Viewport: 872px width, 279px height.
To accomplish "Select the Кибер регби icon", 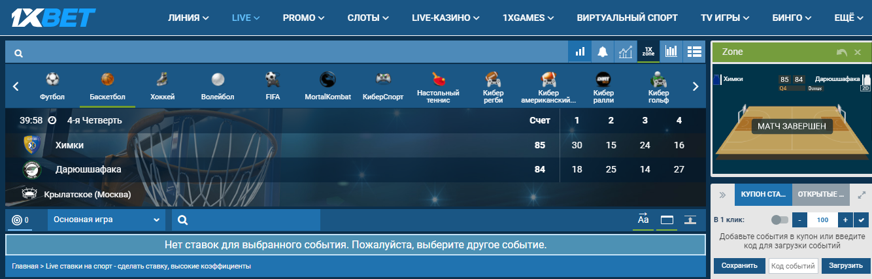I will [494, 79].
